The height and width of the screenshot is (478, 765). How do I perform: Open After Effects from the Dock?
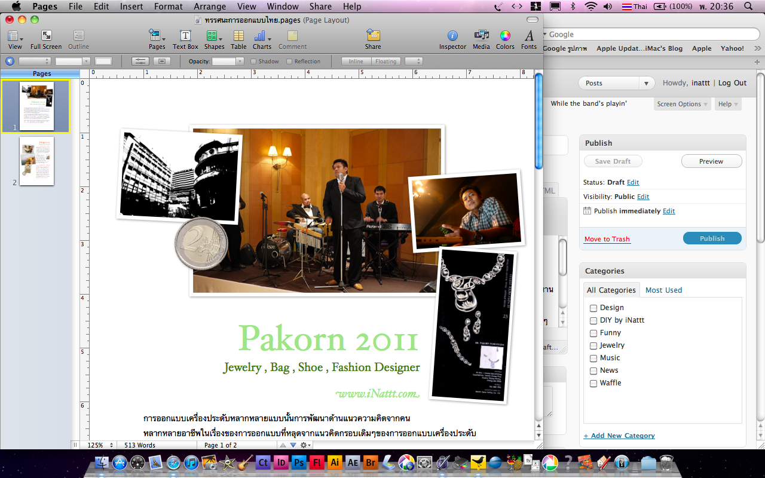tap(353, 462)
